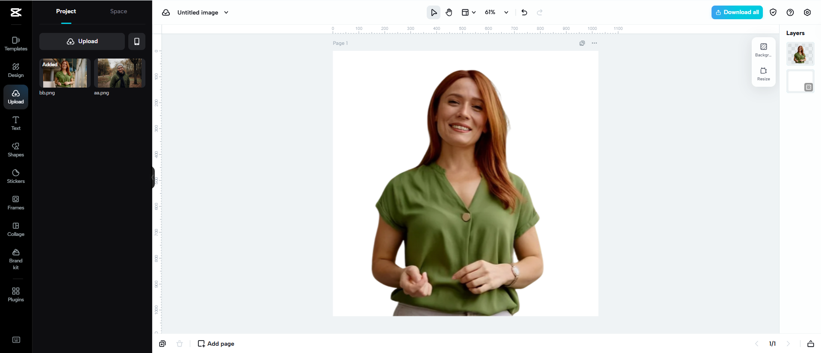
Task: Switch to the Space tab
Action: click(118, 12)
